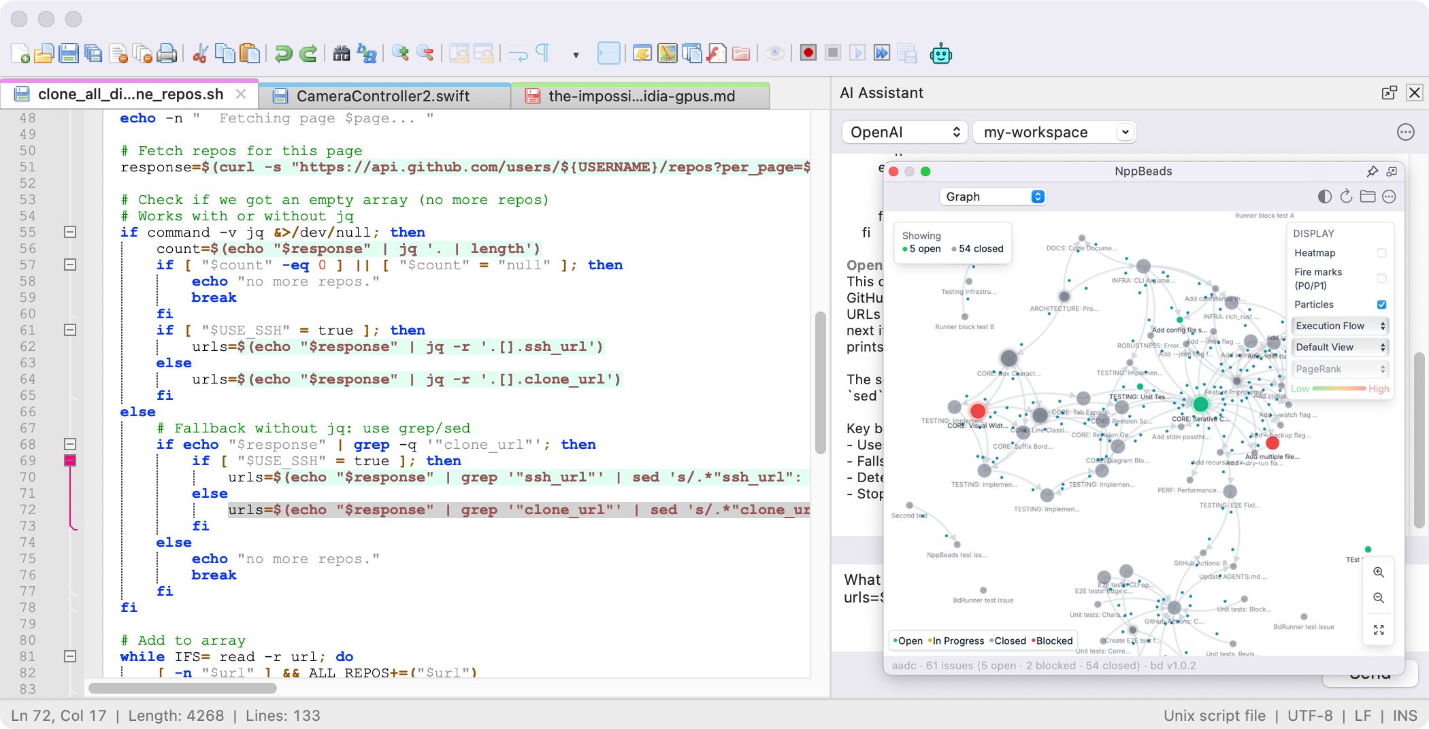
Task: Zoom in the editor text via toolbar
Action: (x=400, y=53)
